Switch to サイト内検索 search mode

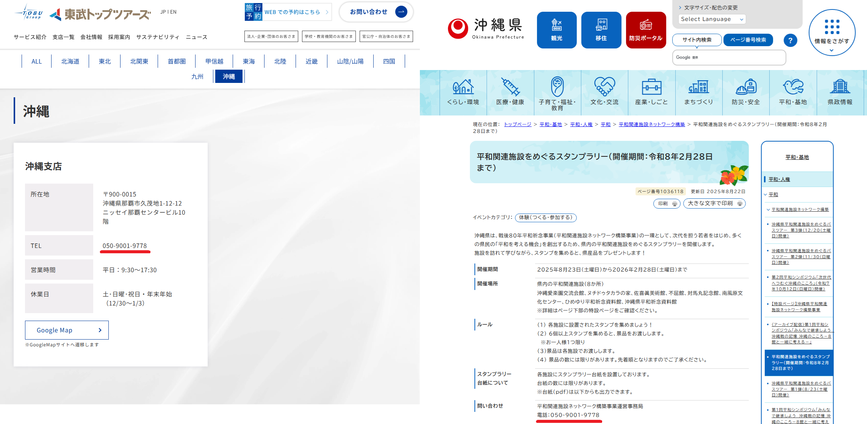696,40
